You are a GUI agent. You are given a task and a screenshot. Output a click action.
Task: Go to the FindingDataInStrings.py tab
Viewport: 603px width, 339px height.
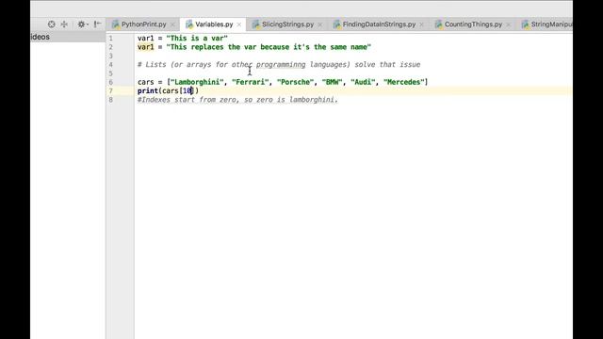[379, 24]
